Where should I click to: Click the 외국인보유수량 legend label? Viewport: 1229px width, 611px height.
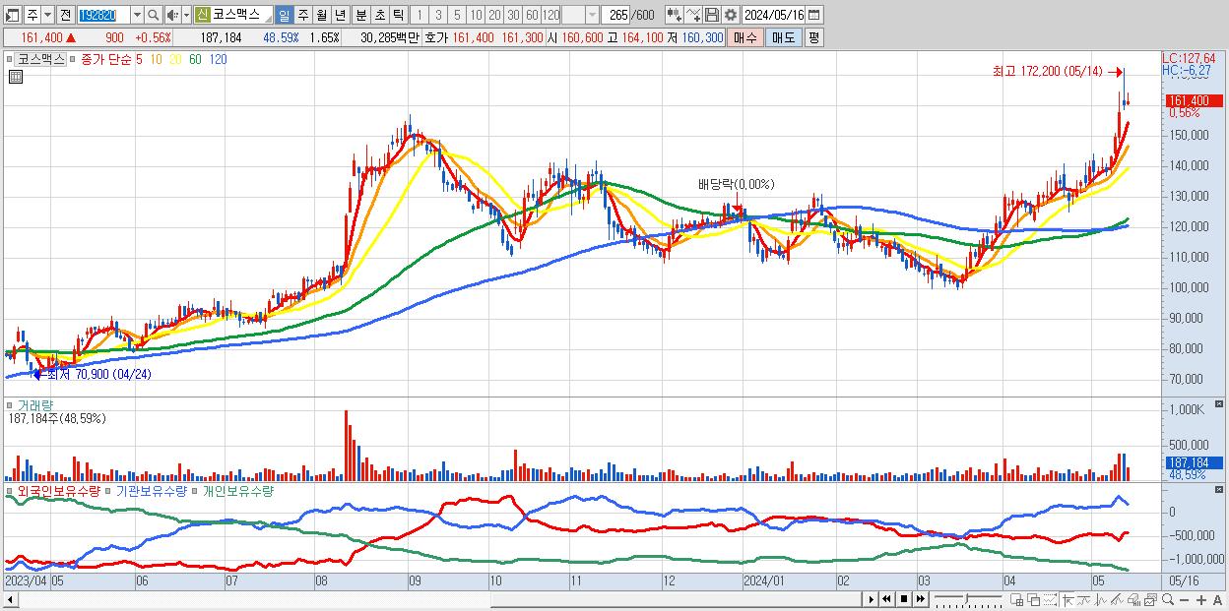(58, 490)
